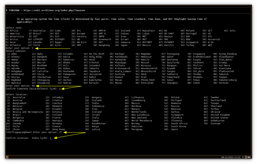Select zone entry 5) Asia in zone list
Viewport: 257px width, 164px height.
point(11,42)
